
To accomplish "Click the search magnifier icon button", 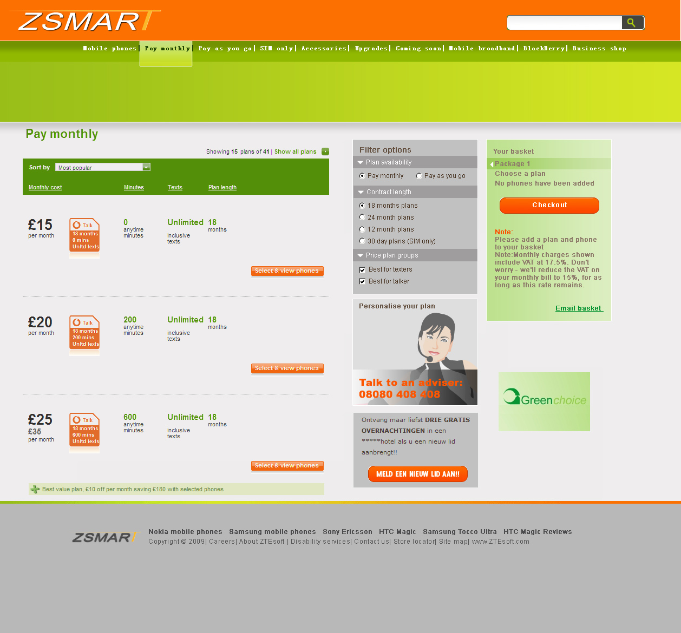I will tap(632, 23).
